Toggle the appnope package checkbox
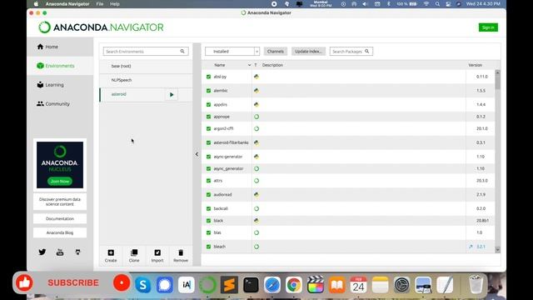The height and width of the screenshot is (300, 533). pyautogui.click(x=208, y=117)
